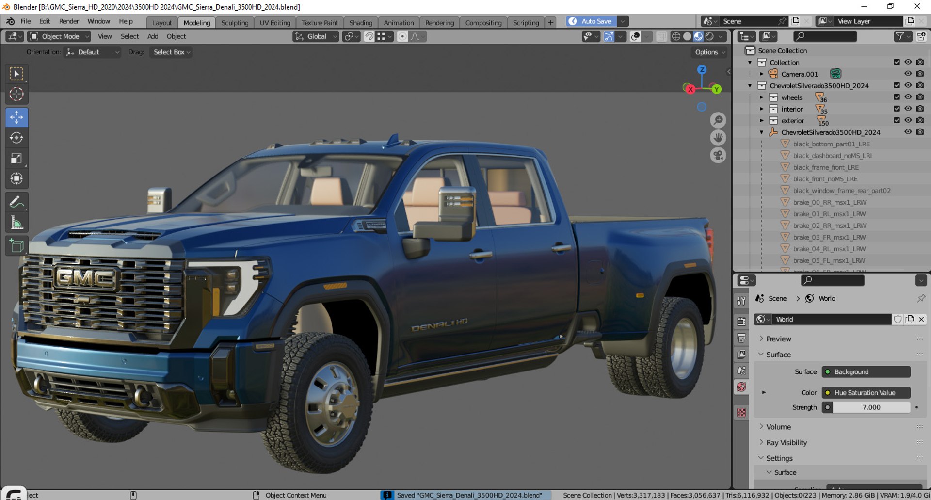Activate the Rotate tool
The image size is (931, 500).
pos(16,138)
